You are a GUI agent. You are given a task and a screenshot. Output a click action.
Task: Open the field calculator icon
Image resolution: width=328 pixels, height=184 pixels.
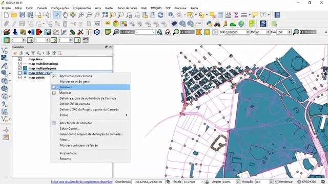click(228, 15)
